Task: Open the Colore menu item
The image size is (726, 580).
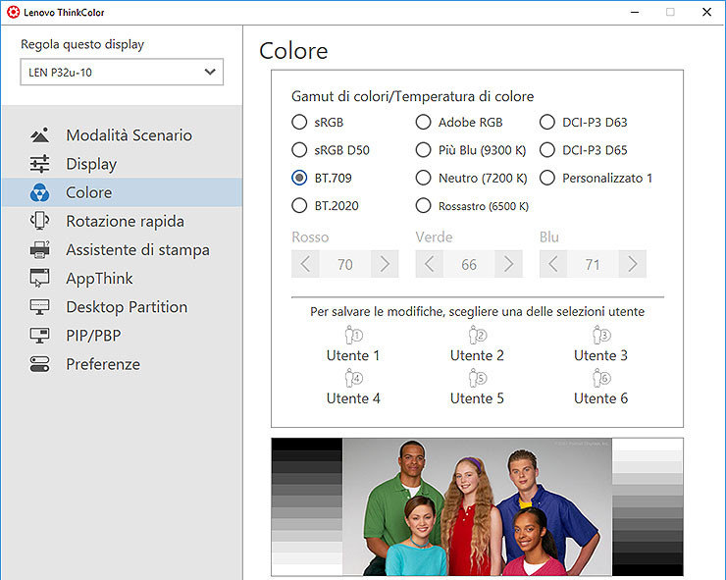Action: pos(88,192)
